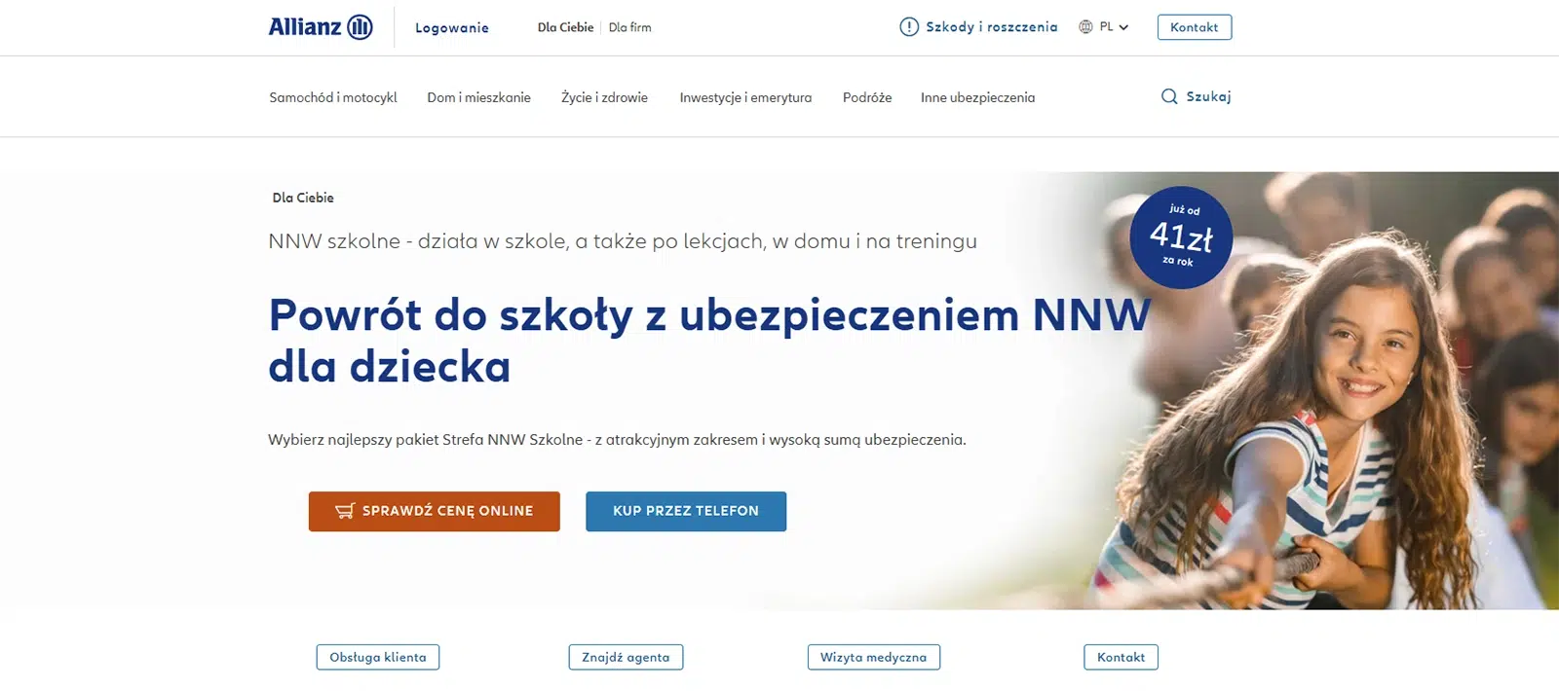Click the top Kontakt button
This screenshot has width=1559, height=691.
pos(1195,27)
